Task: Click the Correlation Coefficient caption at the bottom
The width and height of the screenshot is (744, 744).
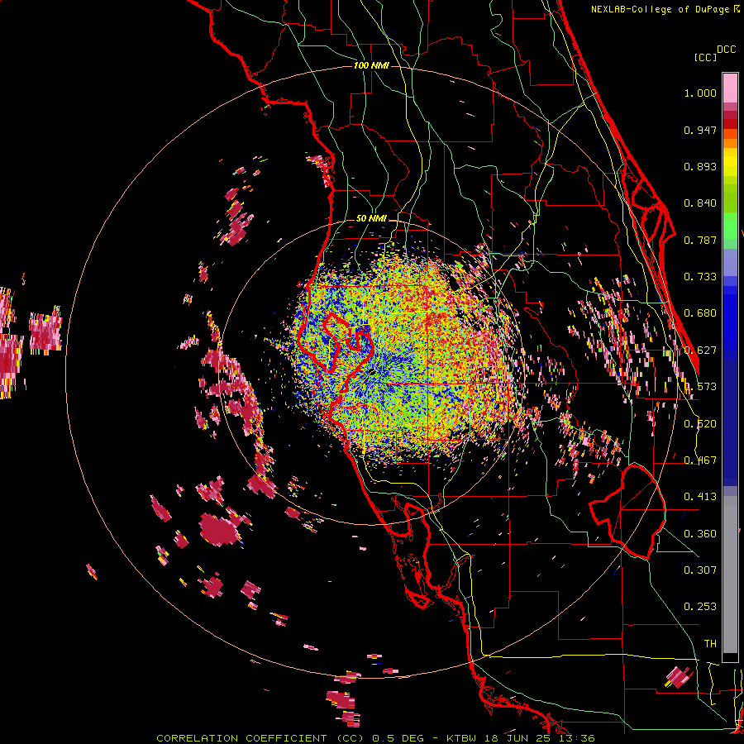Action: tap(375, 738)
